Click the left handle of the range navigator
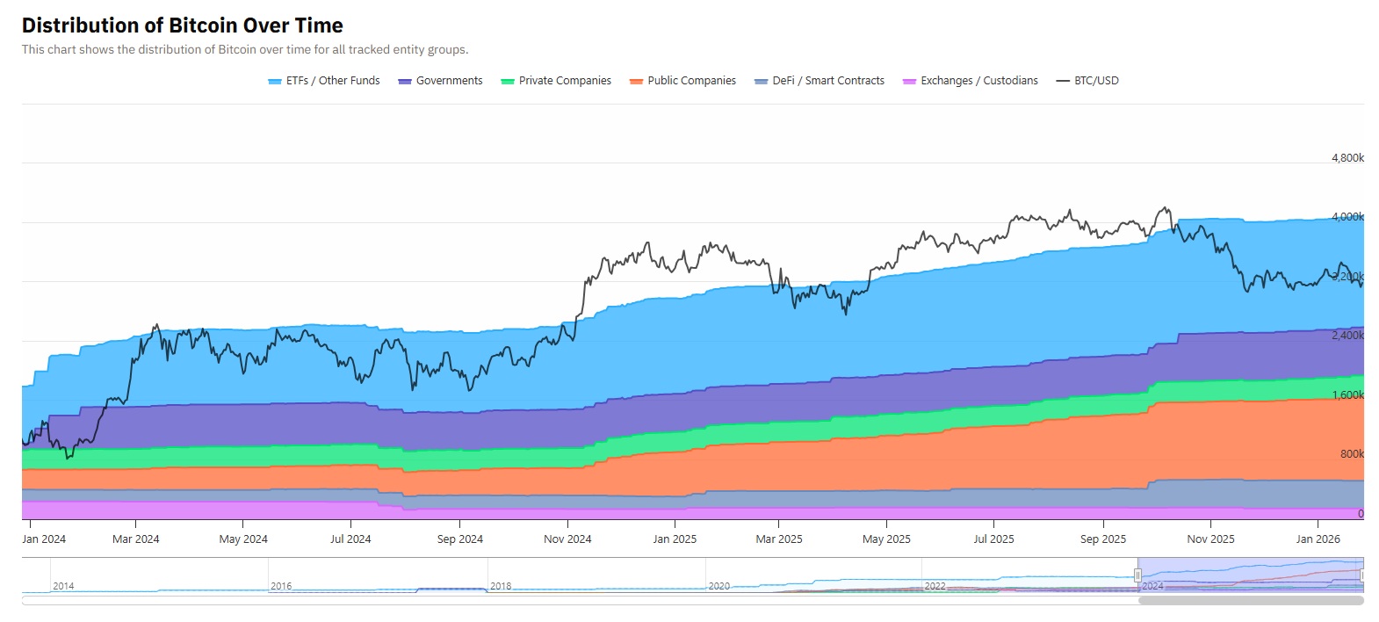 click(1137, 575)
